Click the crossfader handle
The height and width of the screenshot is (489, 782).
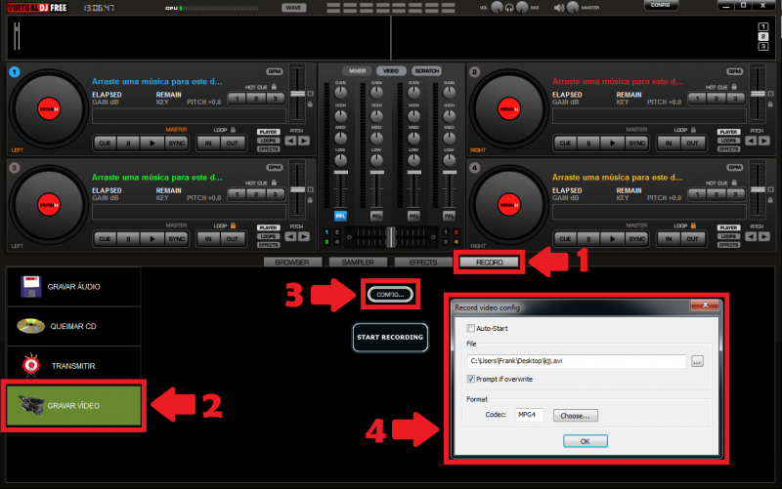tap(390, 237)
